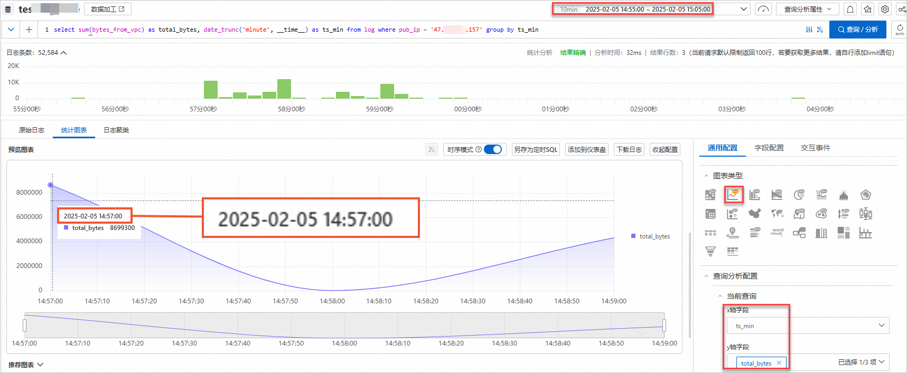Screen dimensions: 907x373
Task: Select the topology flow chart icon
Action: click(x=799, y=233)
